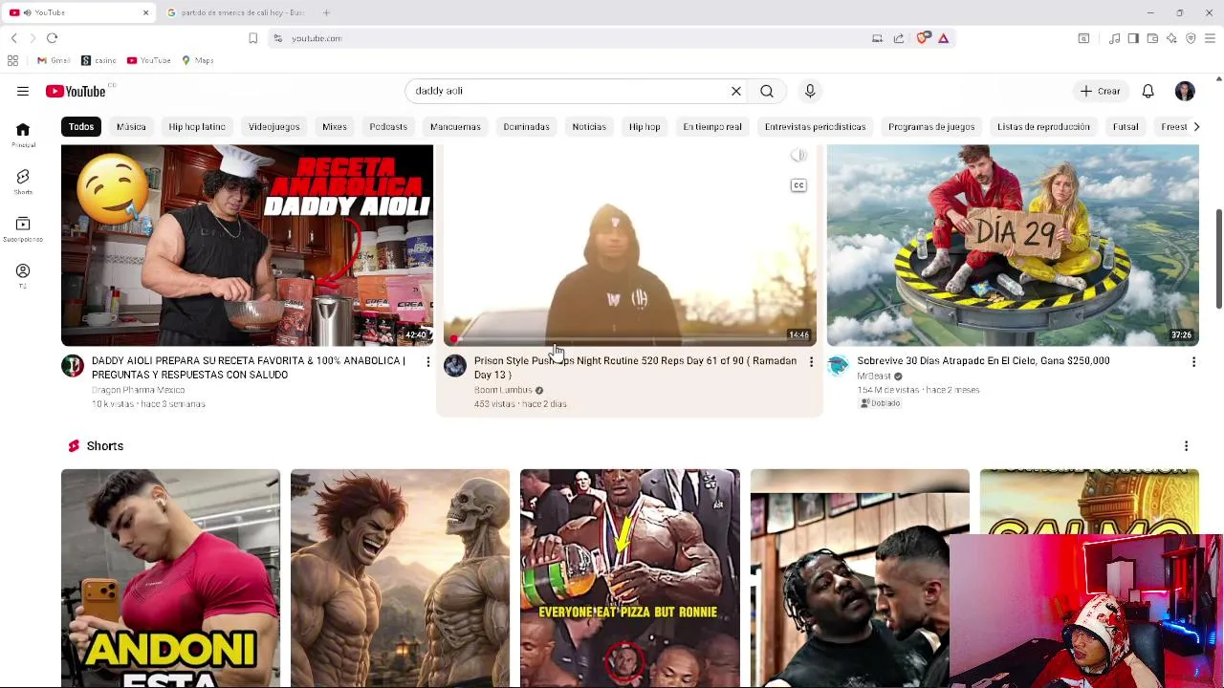Open the Boom Lumbus channel name

503,390
